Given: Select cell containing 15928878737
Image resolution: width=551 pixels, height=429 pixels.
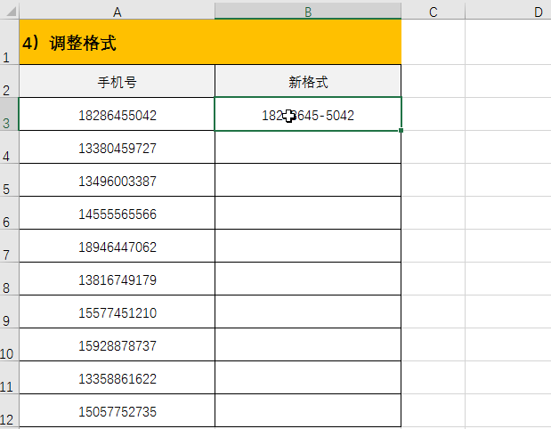Looking at the screenshot, I should tap(117, 344).
